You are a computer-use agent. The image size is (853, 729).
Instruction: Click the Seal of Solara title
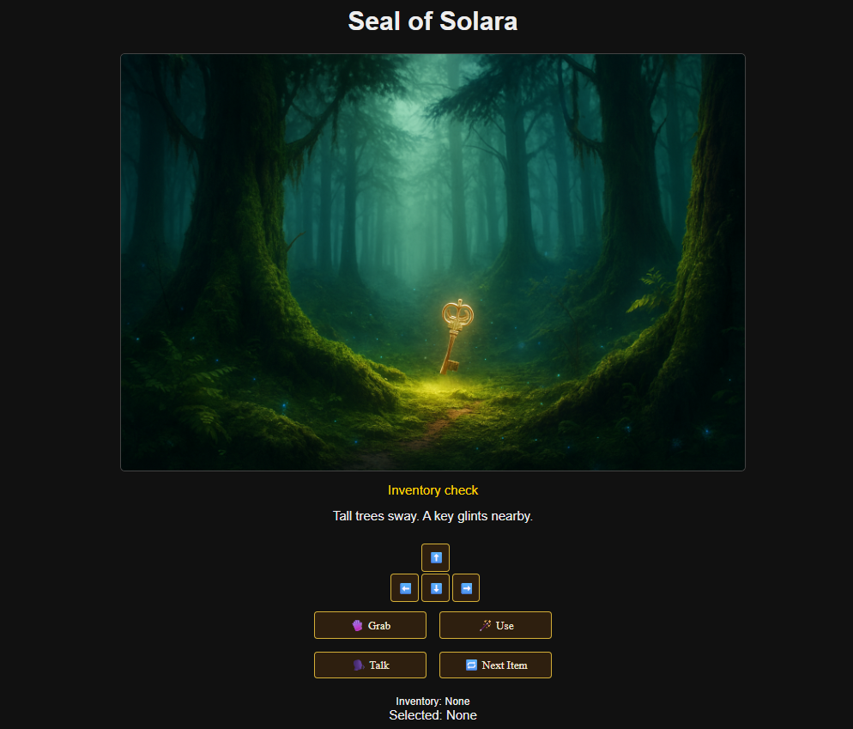pos(433,21)
